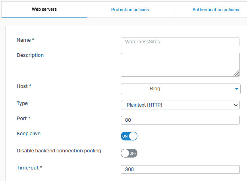This screenshot has height=181, width=247.
Task: Switch to the Protection policies tab
Action: 130,10
